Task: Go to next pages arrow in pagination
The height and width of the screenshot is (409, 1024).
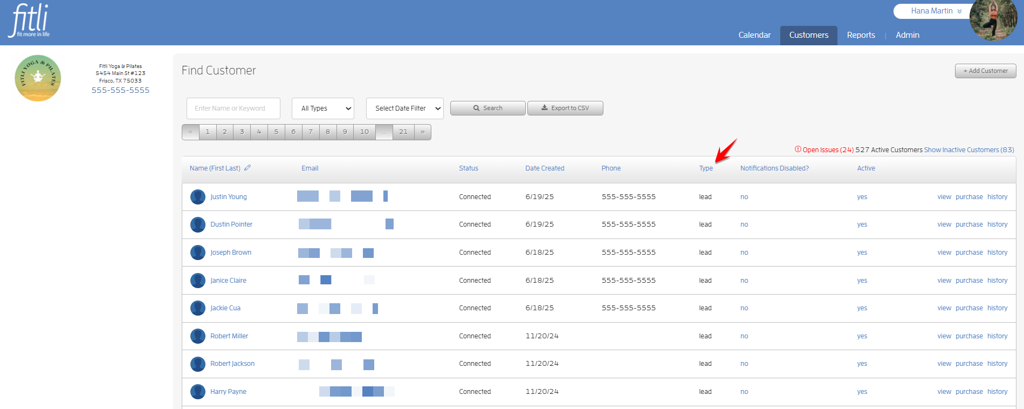Action: pos(423,132)
